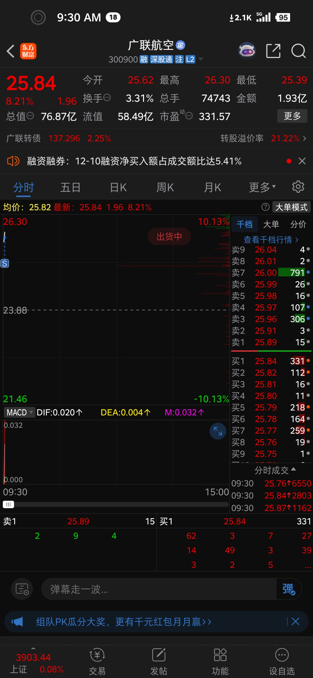Expand chart to fullscreen
313x678 pixels.
pyautogui.click(x=218, y=431)
